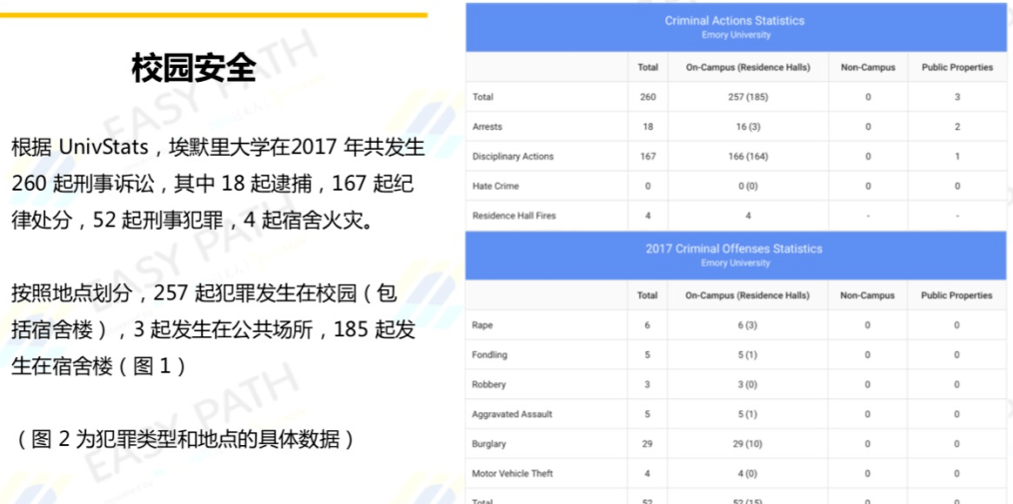Screen dimensions: 1013x504
Task: Select the paragraph beginning 按照地点划分
Action: (213, 330)
